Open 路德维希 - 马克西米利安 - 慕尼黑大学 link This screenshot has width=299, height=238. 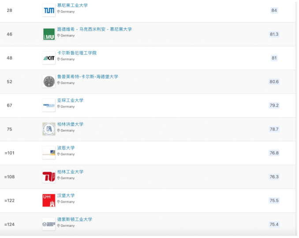(x=94, y=29)
